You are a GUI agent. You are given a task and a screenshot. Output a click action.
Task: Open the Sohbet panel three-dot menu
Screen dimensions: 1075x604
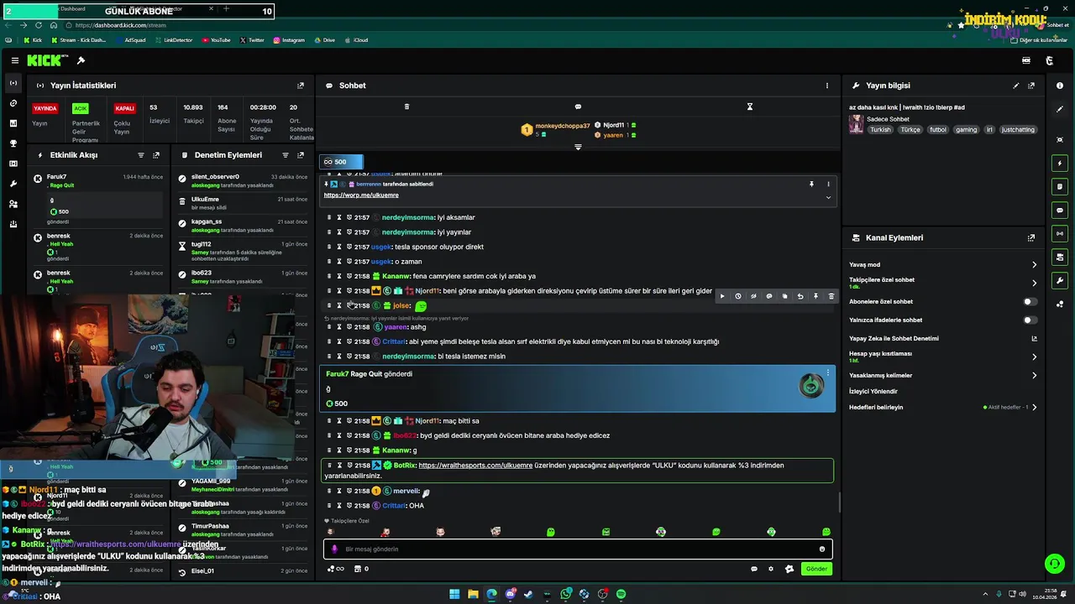827,86
